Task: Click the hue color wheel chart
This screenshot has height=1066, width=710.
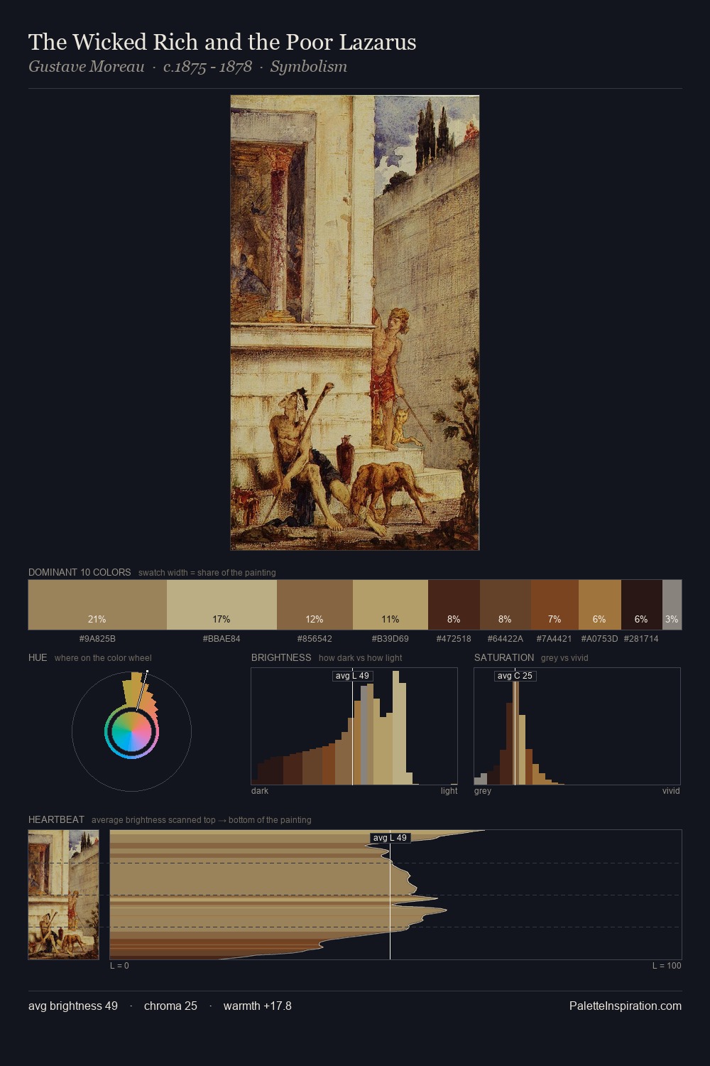Action: (131, 731)
